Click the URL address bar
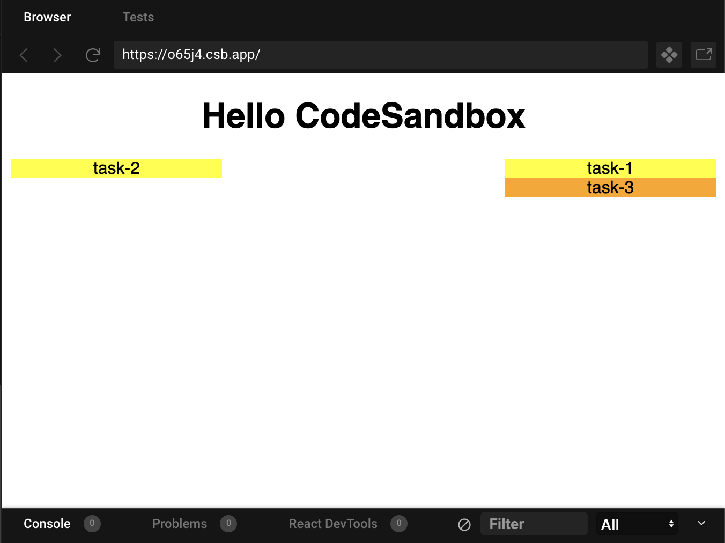The width and height of the screenshot is (725, 543). coord(380,55)
